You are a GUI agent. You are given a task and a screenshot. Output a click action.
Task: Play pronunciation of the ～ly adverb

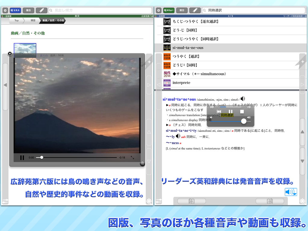tap(178, 136)
